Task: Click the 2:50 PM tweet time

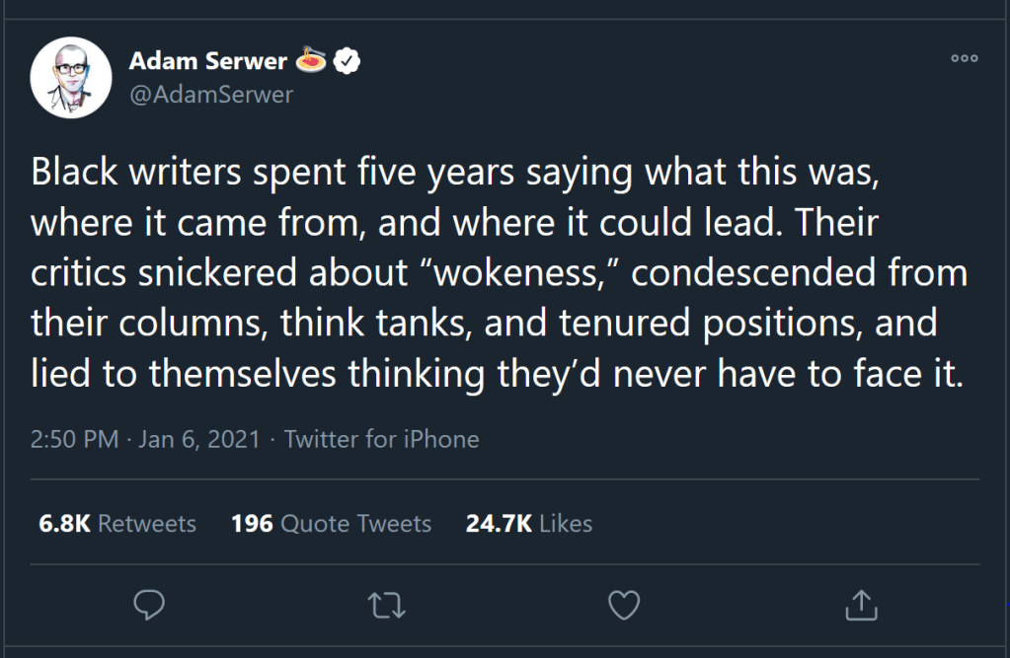Action: [x=75, y=439]
